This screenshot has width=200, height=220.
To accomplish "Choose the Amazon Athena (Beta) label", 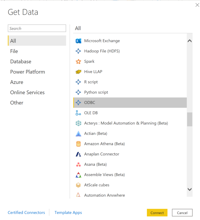I will (104, 144).
